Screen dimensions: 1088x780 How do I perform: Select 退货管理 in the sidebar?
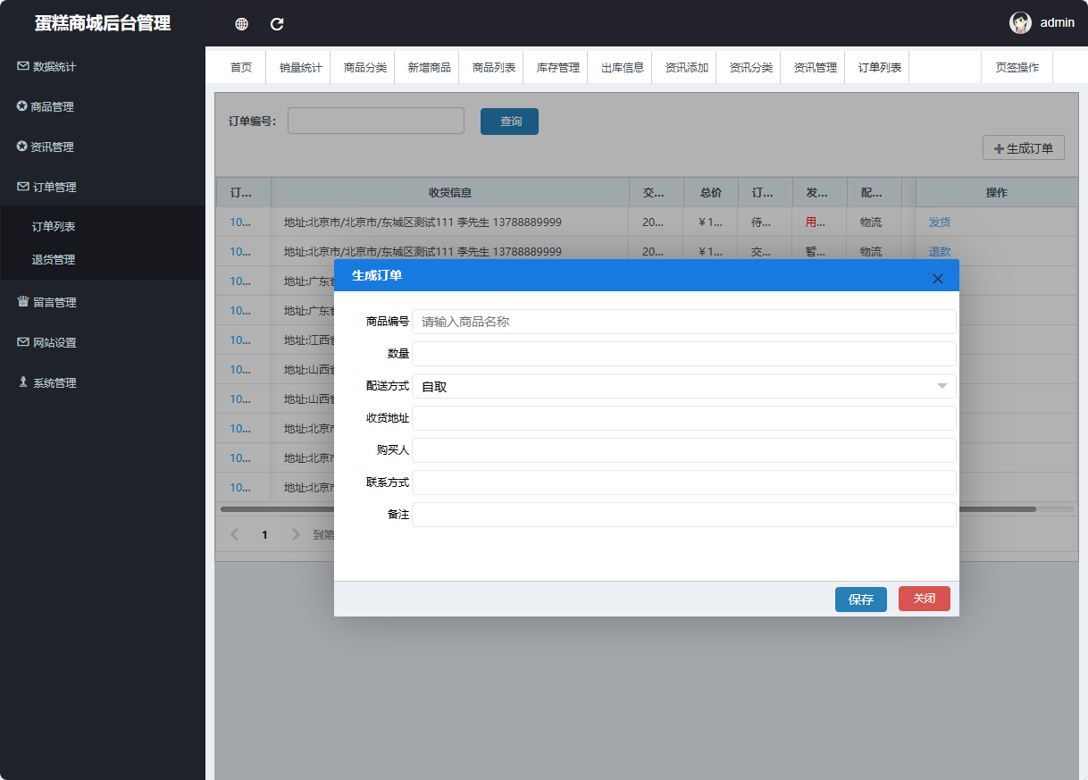pyautogui.click(x=54, y=260)
